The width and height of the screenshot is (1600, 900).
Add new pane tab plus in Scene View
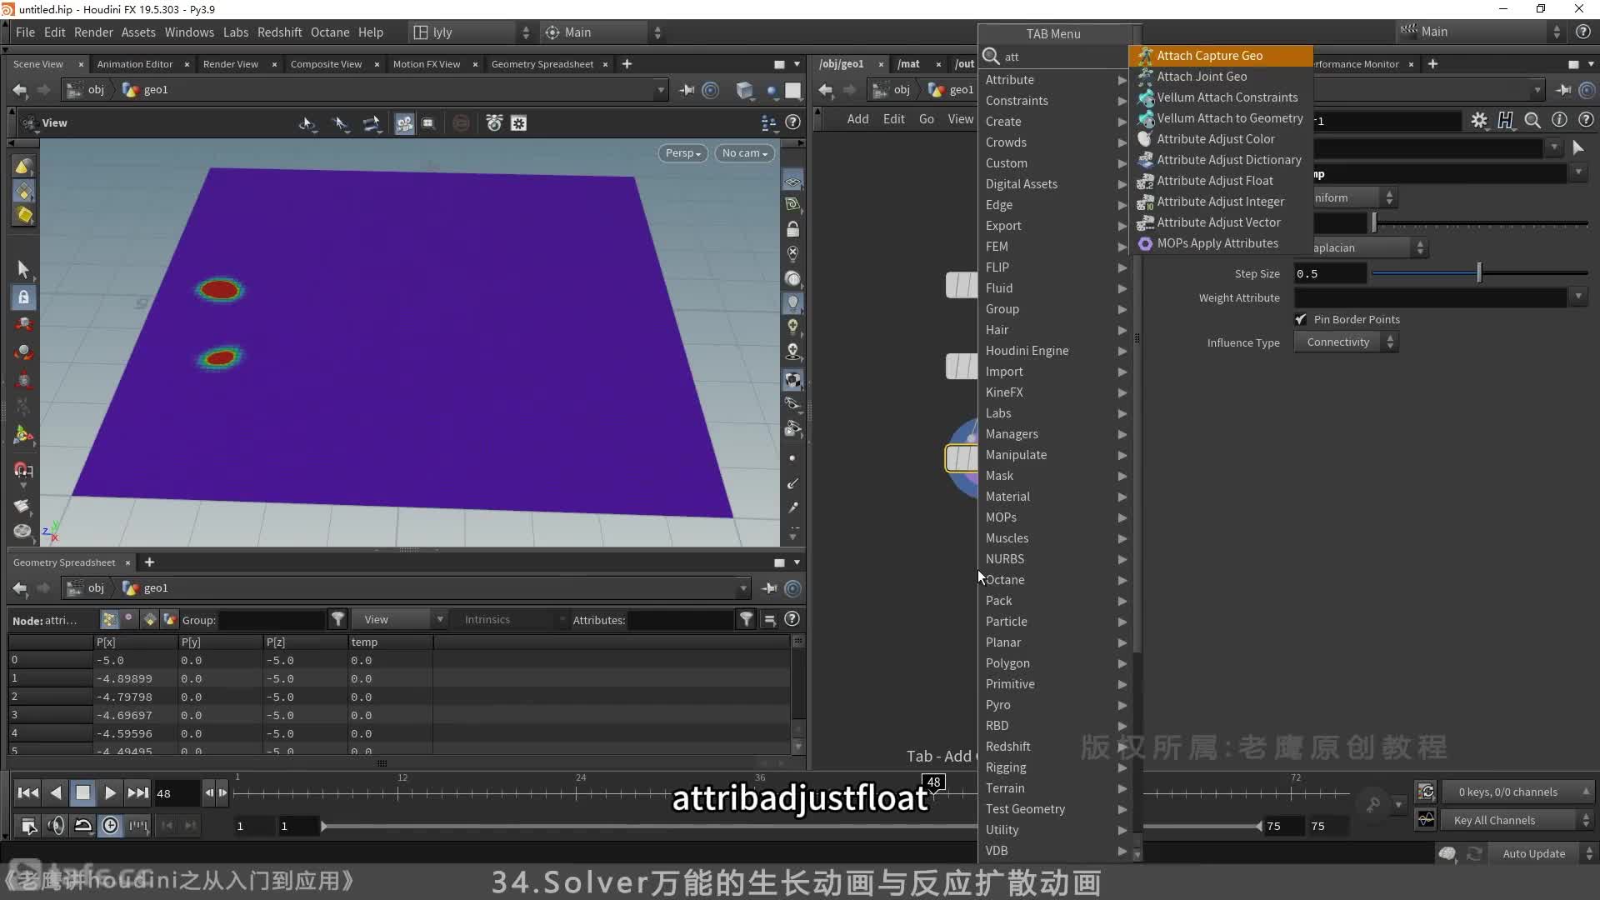point(627,64)
